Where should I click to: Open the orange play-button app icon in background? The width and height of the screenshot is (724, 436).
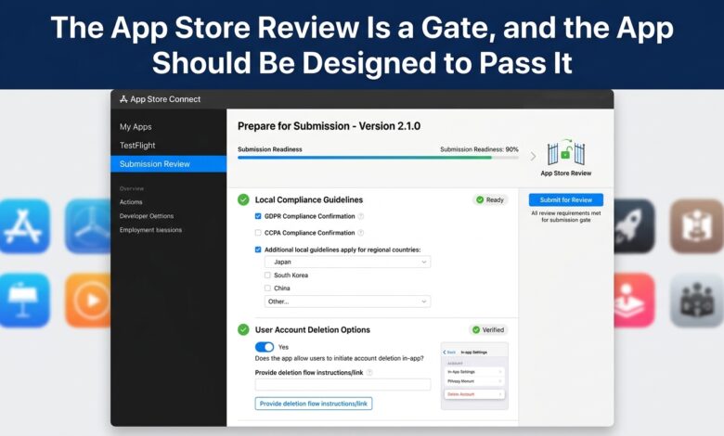88,301
